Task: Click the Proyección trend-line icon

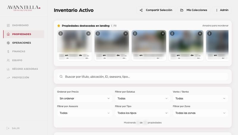Action: (8, 77)
